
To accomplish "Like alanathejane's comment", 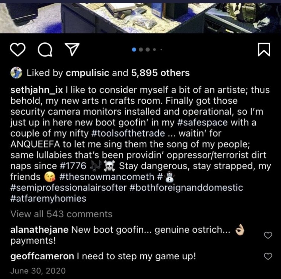I will (267, 235).
